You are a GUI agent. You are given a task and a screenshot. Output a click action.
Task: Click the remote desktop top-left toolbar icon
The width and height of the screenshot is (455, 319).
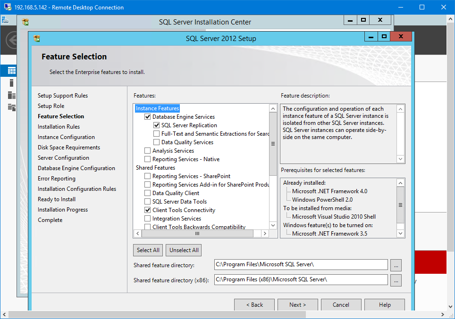5,20
